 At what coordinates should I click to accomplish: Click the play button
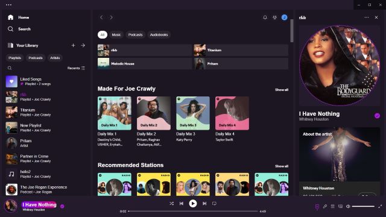[x=193, y=204]
